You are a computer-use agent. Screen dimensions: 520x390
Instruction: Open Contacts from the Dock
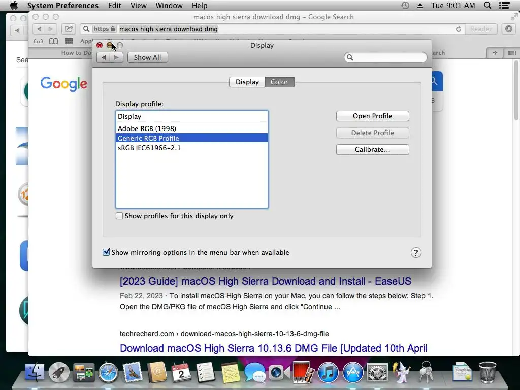pyautogui.click(x=157, y=372)
